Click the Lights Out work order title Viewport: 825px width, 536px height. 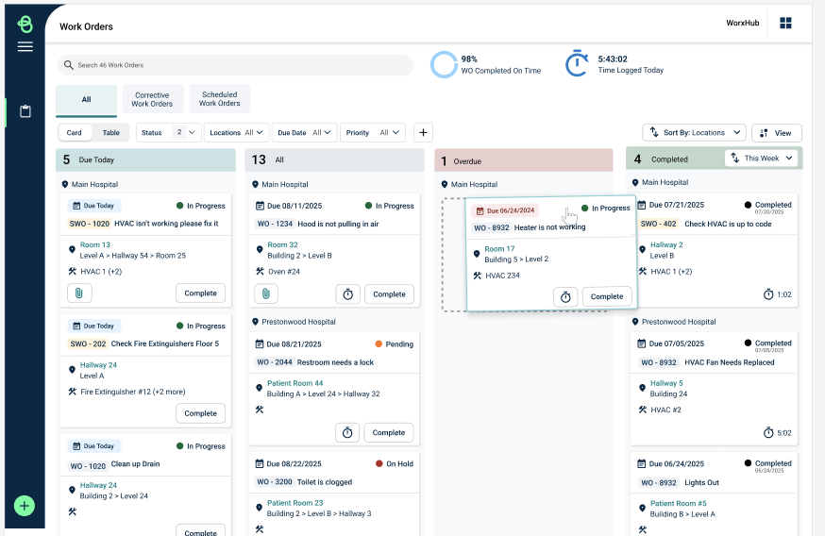[x=701, y=482]
